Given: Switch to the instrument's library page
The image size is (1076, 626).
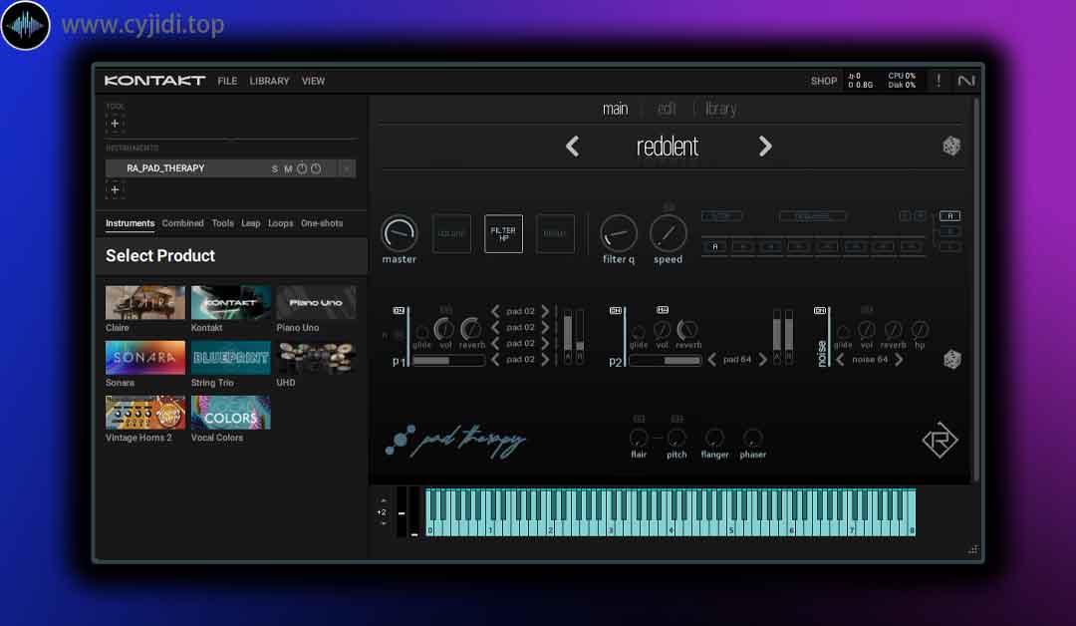Looking at the screenshot, I should (x=720, y=109).
